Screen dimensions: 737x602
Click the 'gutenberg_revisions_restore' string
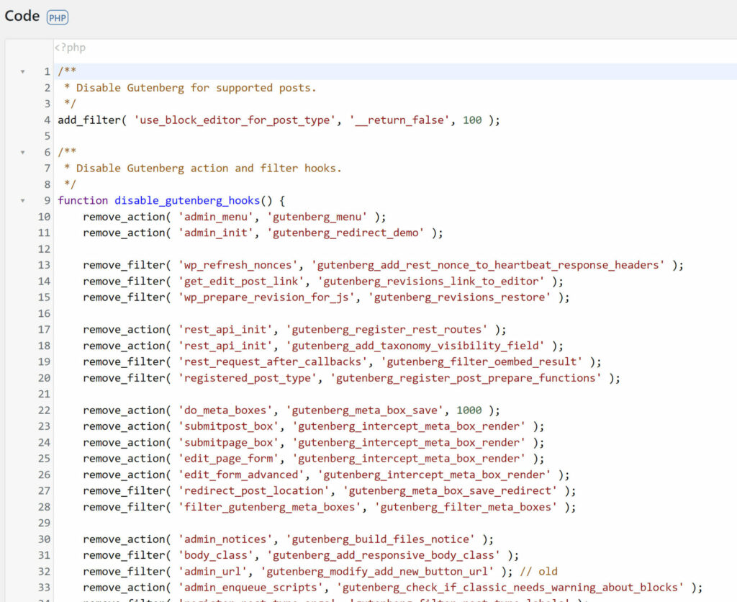[x=460, y=297]
